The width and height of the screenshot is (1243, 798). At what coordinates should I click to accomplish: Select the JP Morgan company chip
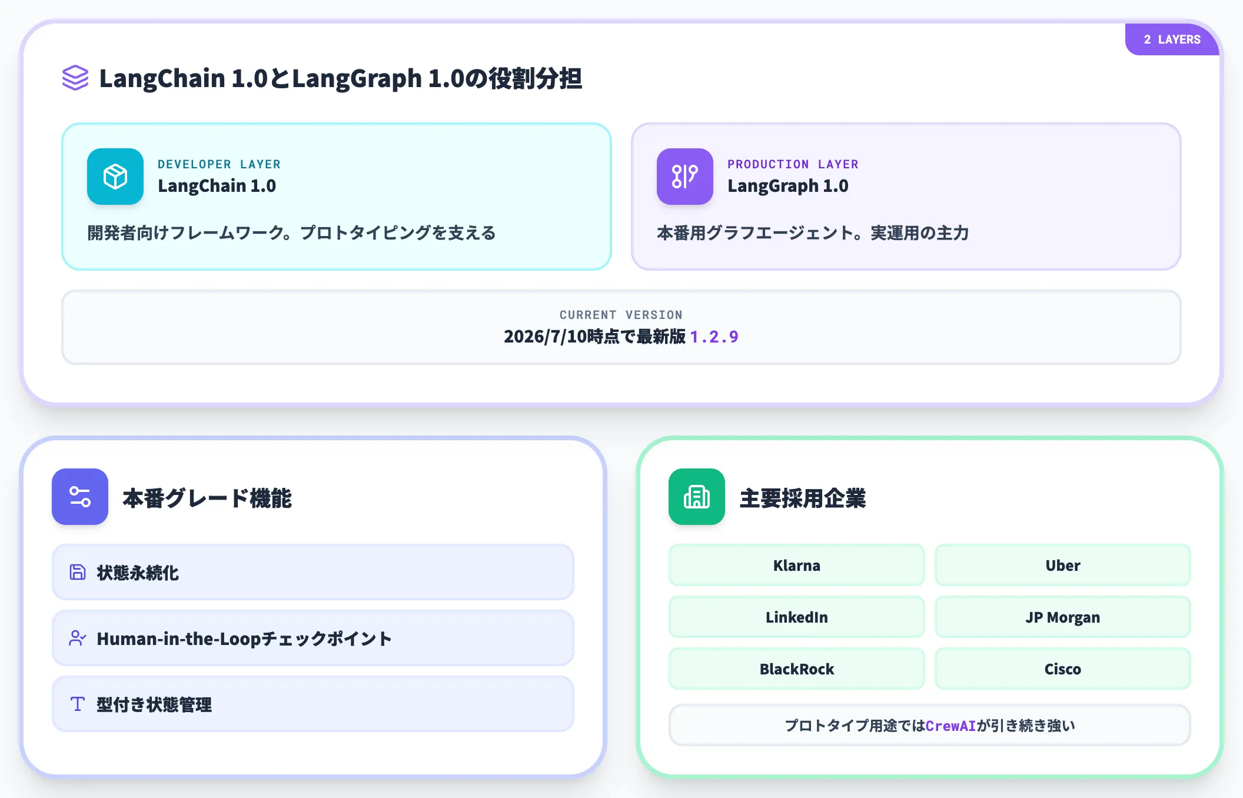pyautogui.click(x=1063, y=617)
